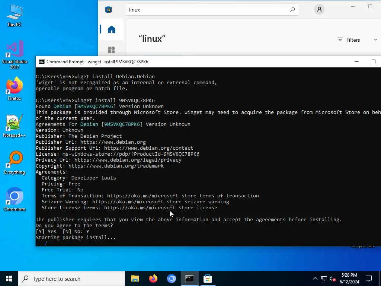Show hidden system tray icons
The image size is (381, 286).
(x=315, y=279)
